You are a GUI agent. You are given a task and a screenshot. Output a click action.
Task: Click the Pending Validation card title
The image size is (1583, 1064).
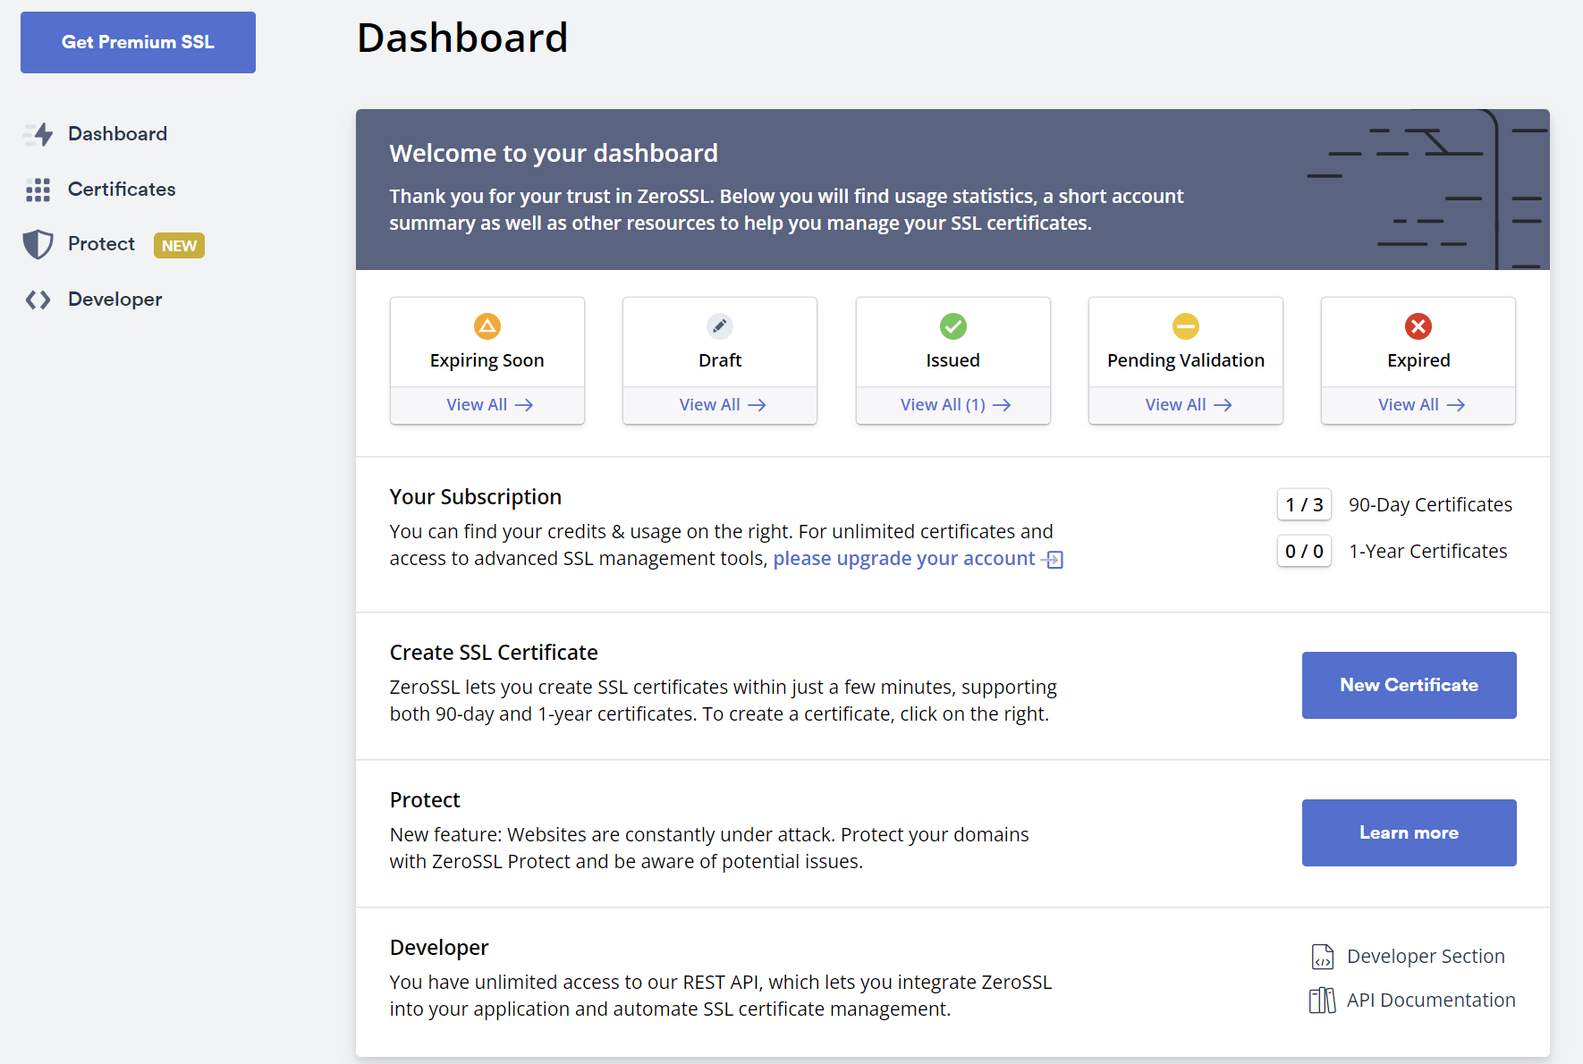1186,360
